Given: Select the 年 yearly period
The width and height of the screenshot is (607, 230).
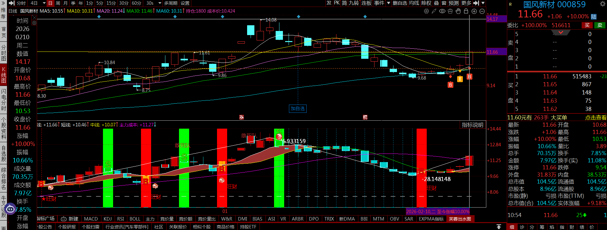Looking at the screenshot, I should click(81, 3).
